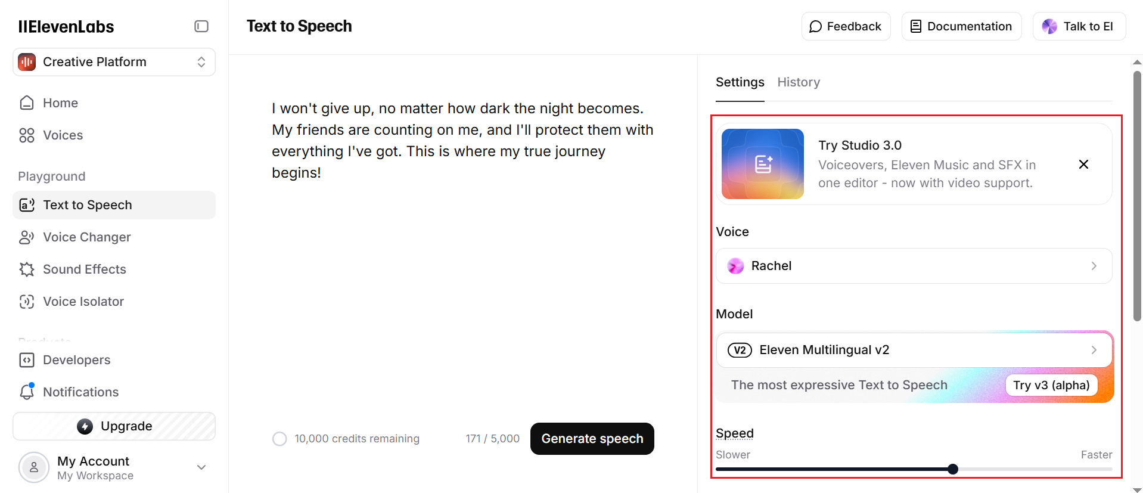Switch to the History tab
Image resolution: width=1143 pixels, height=493 pixels.
tap(799, 82)
